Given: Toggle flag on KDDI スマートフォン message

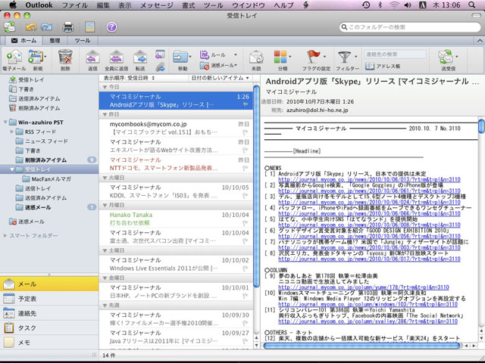Looking at the screenshot, I should coord(246,196).
